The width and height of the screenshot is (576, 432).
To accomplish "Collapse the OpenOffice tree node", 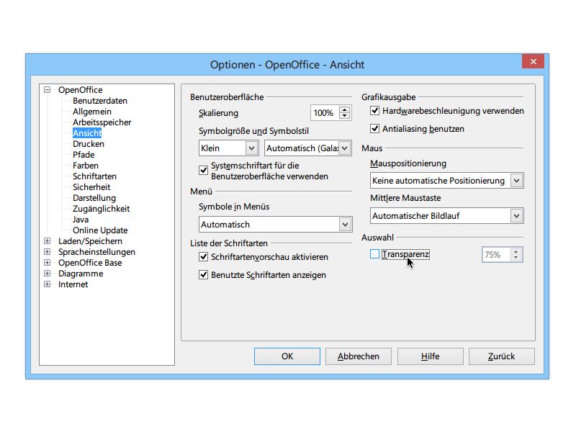I will pos(47,89).
